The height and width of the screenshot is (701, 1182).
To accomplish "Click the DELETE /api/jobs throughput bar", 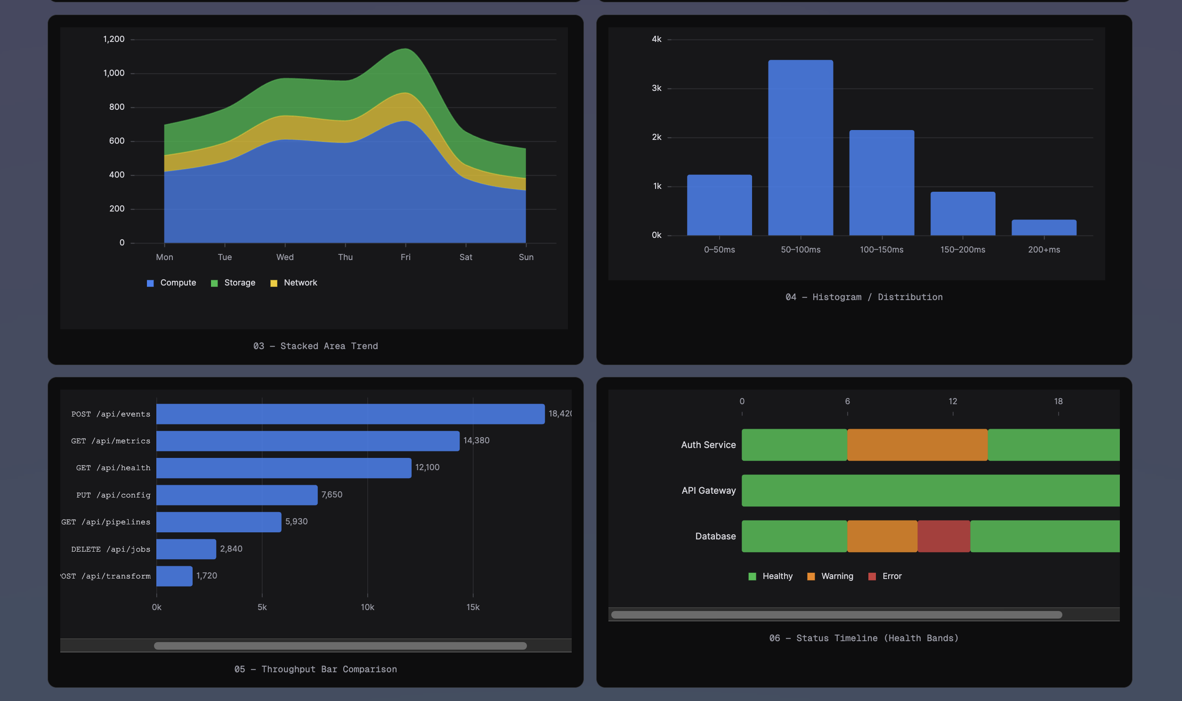I will [x=186, y=548].
